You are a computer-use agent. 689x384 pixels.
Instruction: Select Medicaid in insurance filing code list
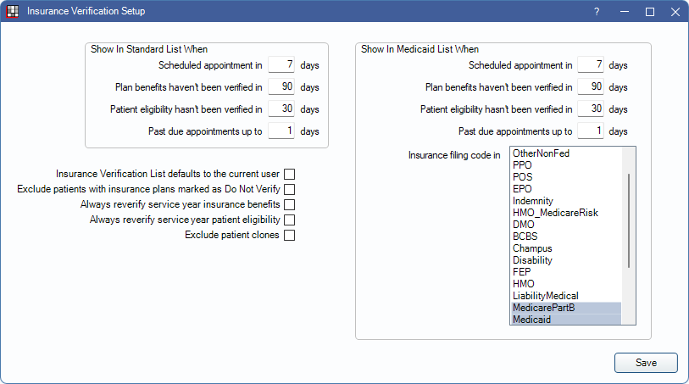click(x=533, y=320)
